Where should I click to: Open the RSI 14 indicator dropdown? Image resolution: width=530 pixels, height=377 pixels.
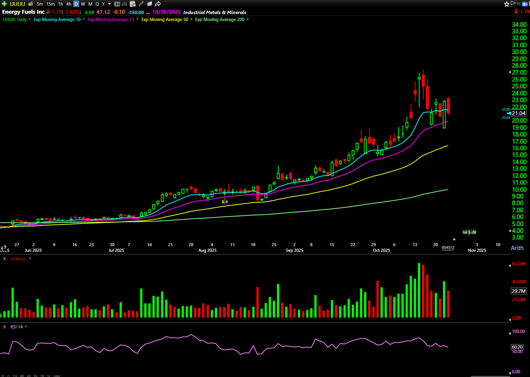[26, 327]
